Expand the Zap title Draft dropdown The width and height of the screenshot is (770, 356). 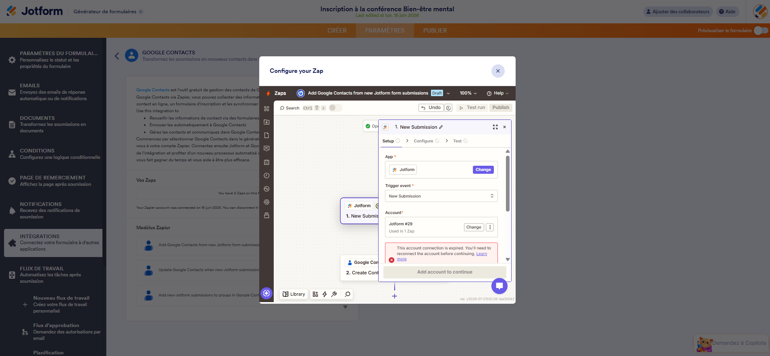448,93
